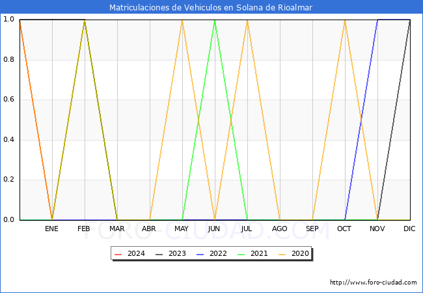The width and height of the screenshot is (423, 293).
Task: Click the JUN month axis label
Action: [214, 229]
